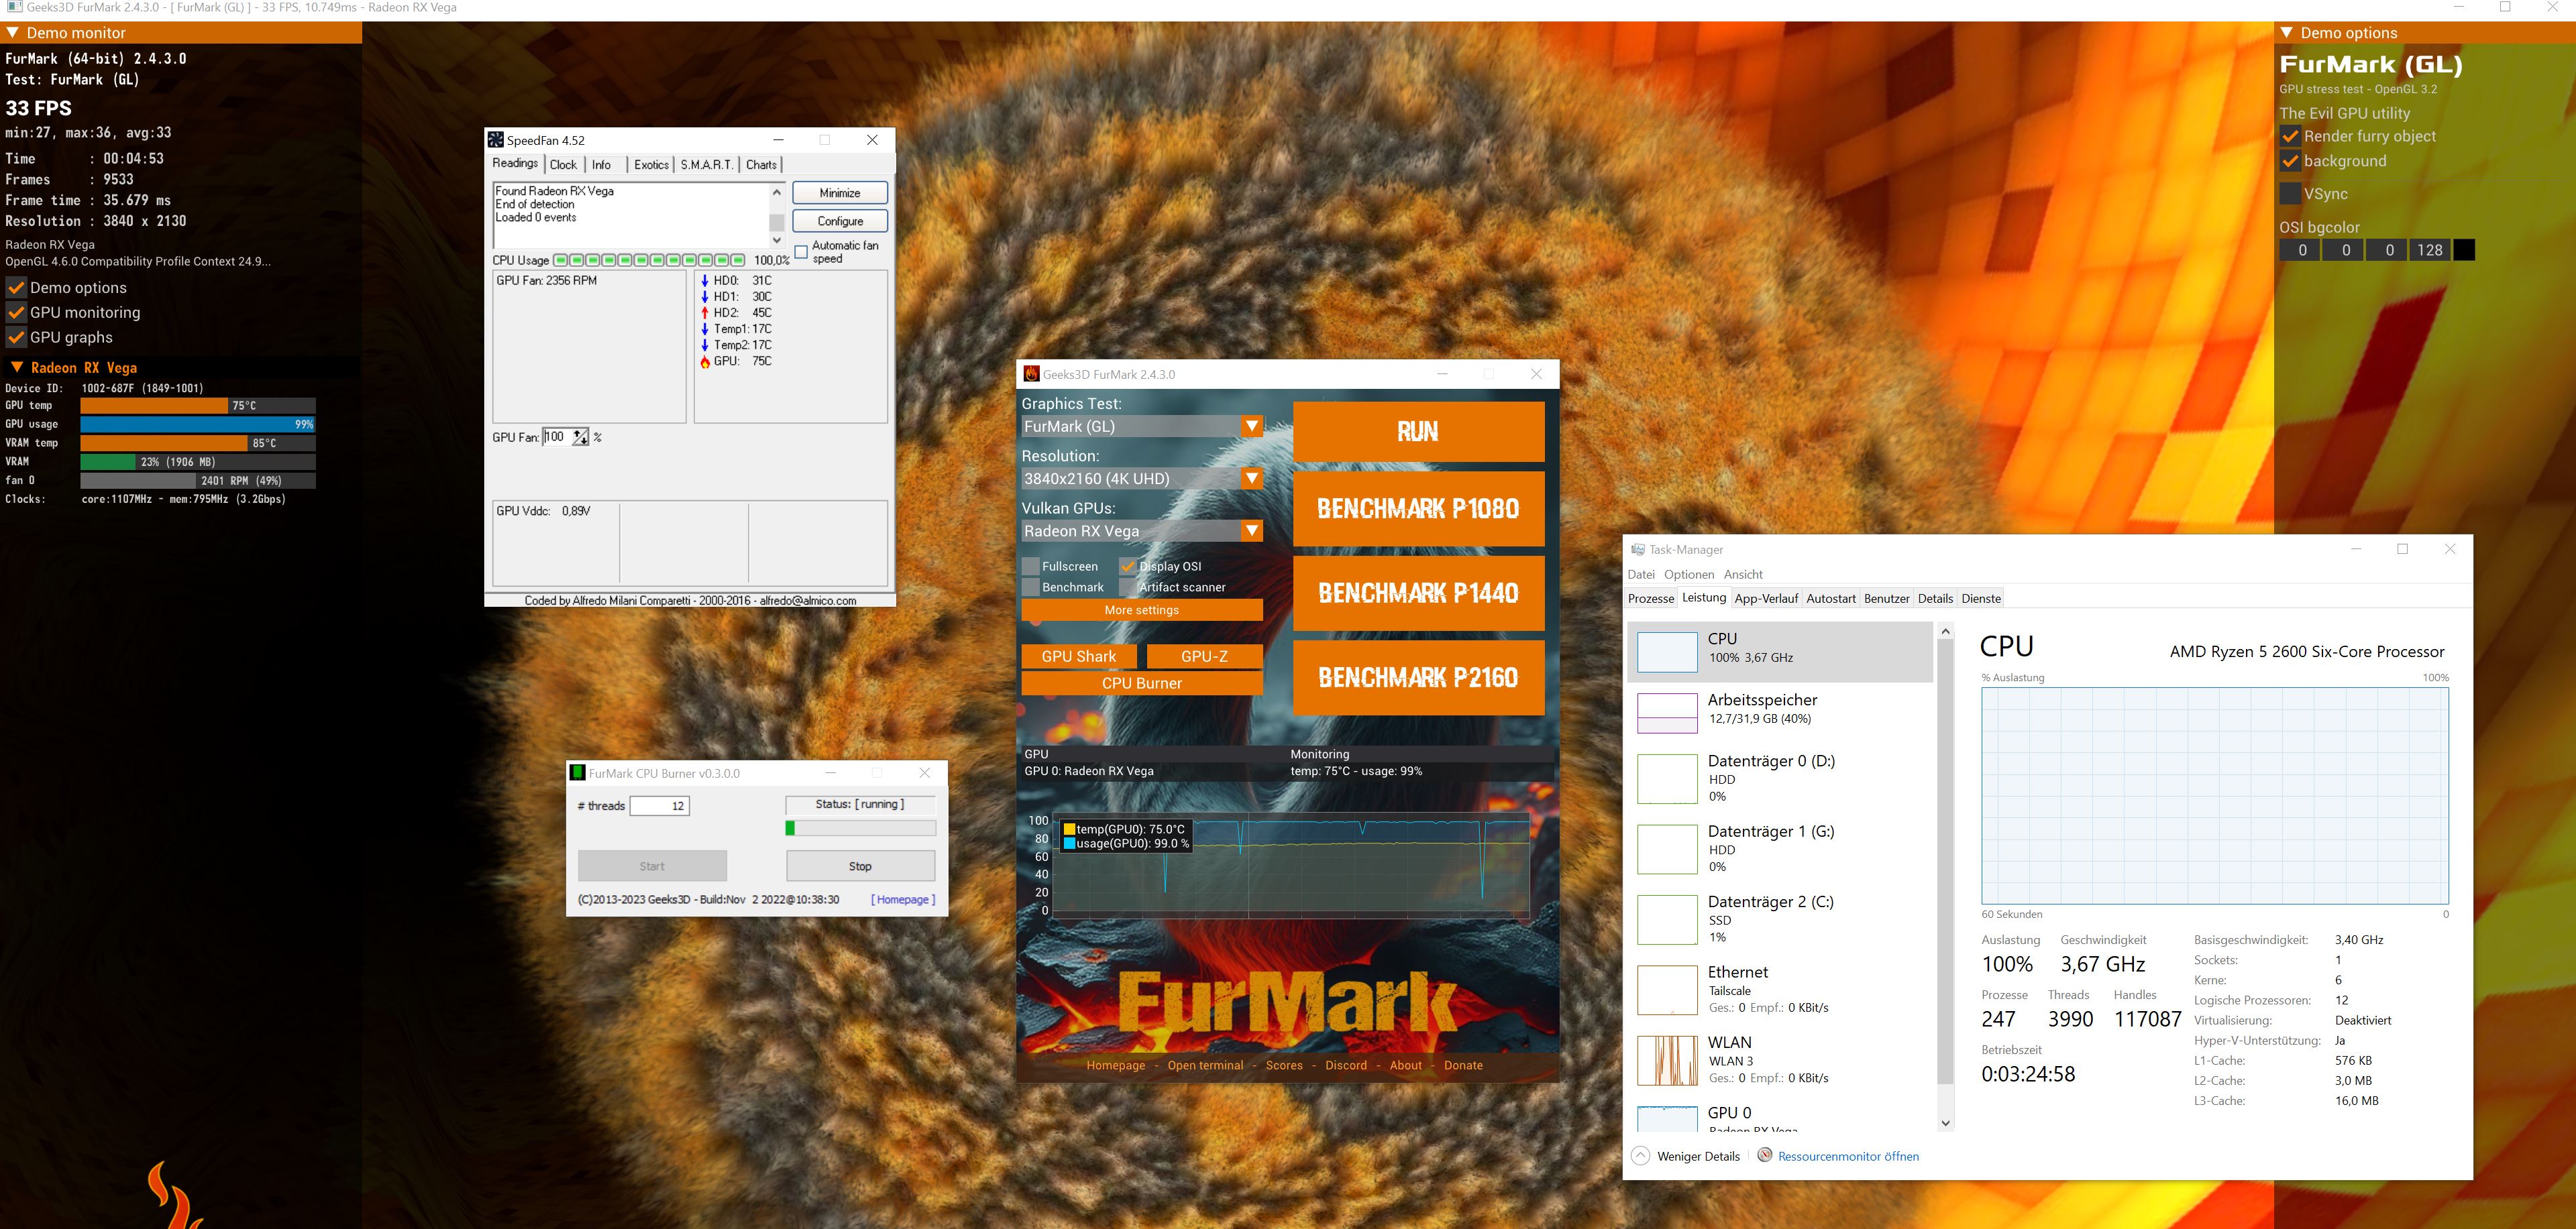
Task: Switch to the S.M.A.R.T. tab in SpeedFan
Action: click(706, 165)
